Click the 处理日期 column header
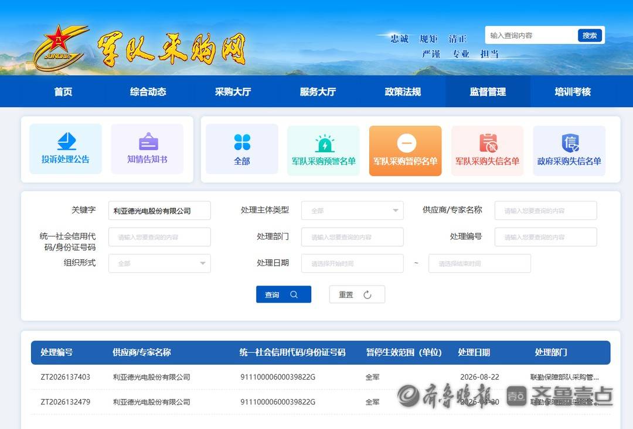 (474, 352)
